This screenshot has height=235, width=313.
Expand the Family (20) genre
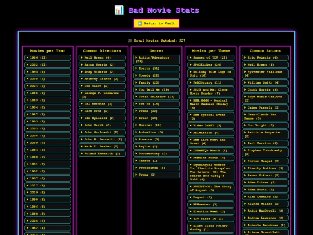coord(156,82)
